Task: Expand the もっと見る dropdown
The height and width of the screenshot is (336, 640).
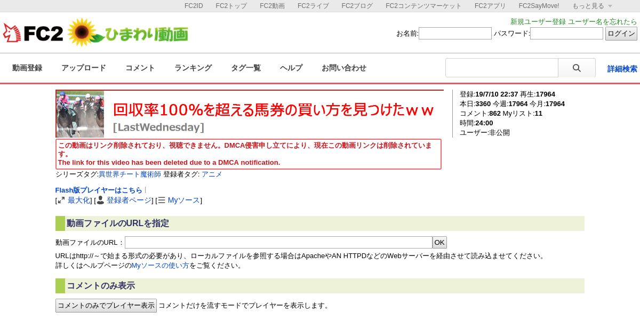Action: click(x=592, y=6)
